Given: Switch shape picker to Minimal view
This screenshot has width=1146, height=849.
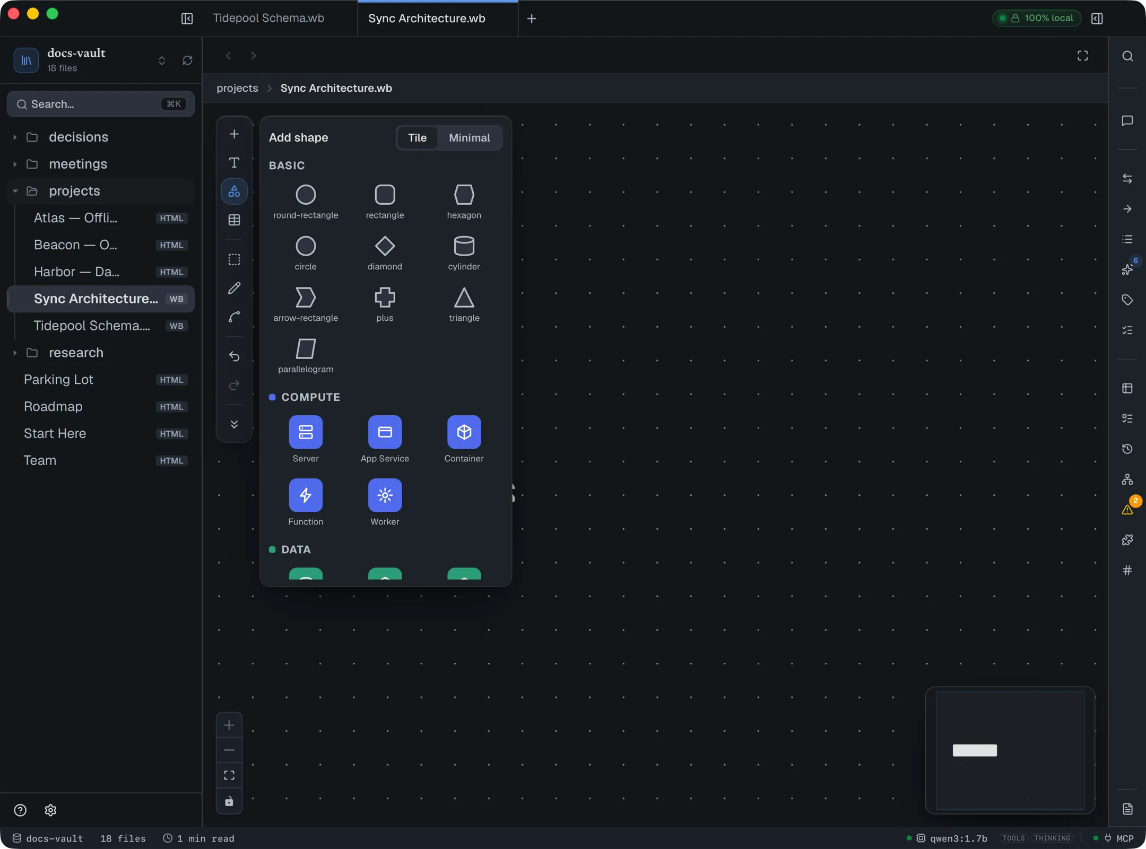Looking at the screenshot, I should (x=470, y=138).
